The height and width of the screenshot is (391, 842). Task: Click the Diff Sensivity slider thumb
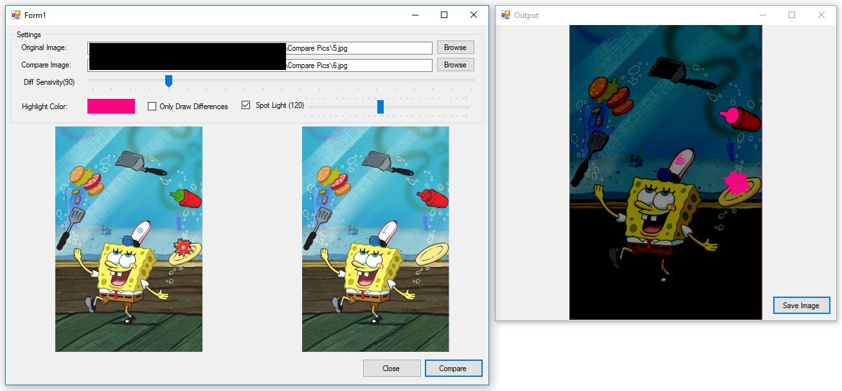(x=168, y=81)
